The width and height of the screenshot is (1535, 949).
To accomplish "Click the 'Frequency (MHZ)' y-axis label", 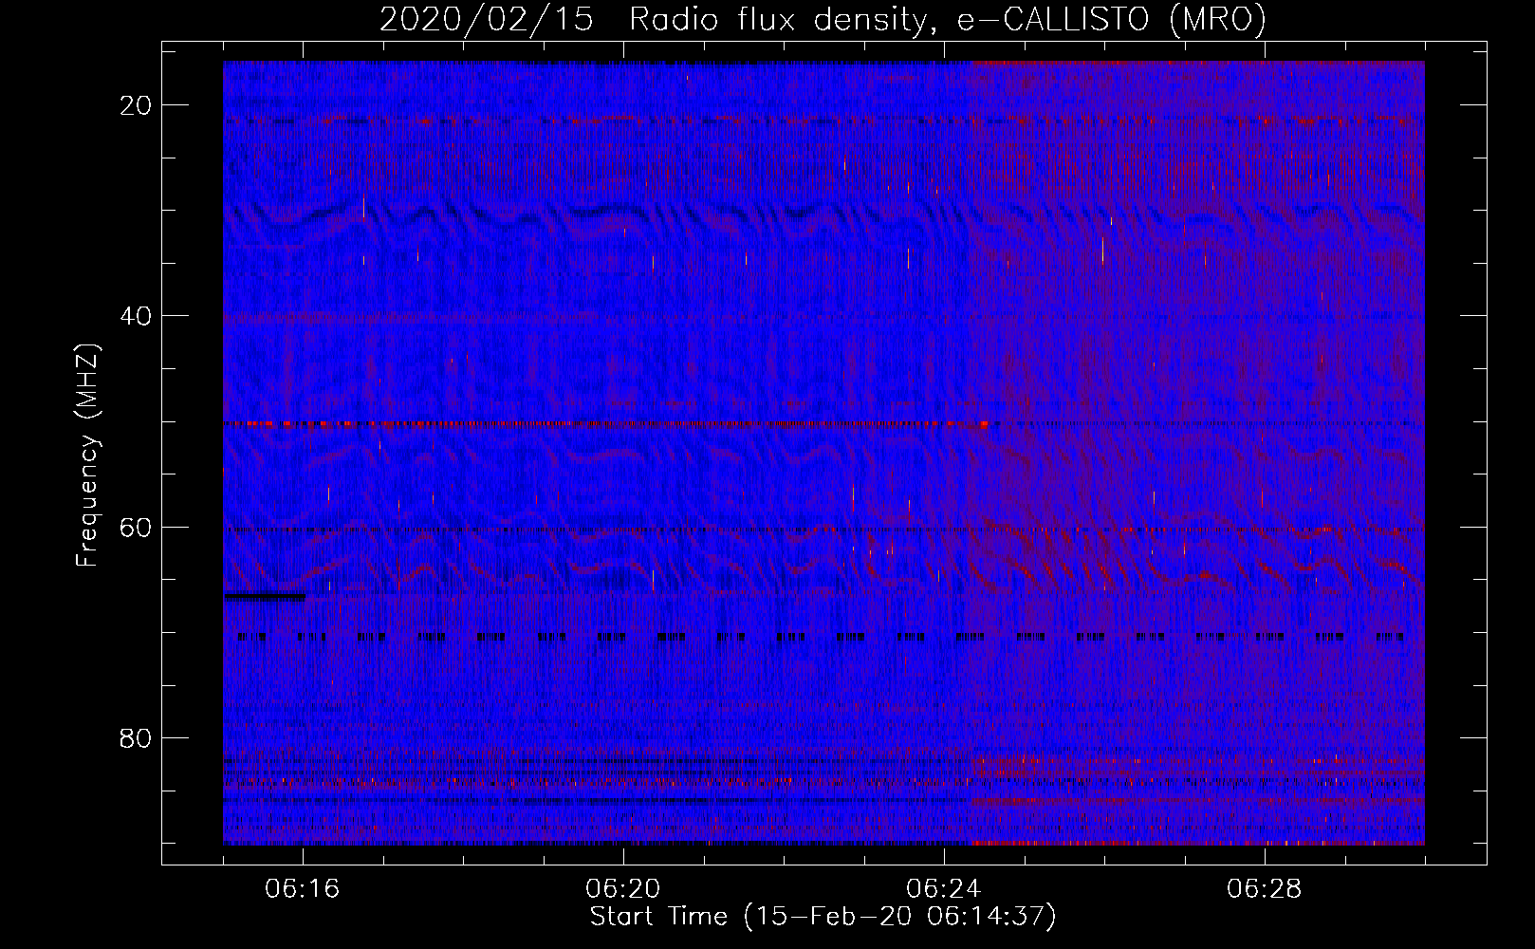I will click(x=87, y=456).
